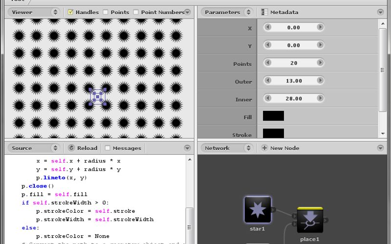Click the p.close() code line
The image size is (391, 244).
point(38,186)
